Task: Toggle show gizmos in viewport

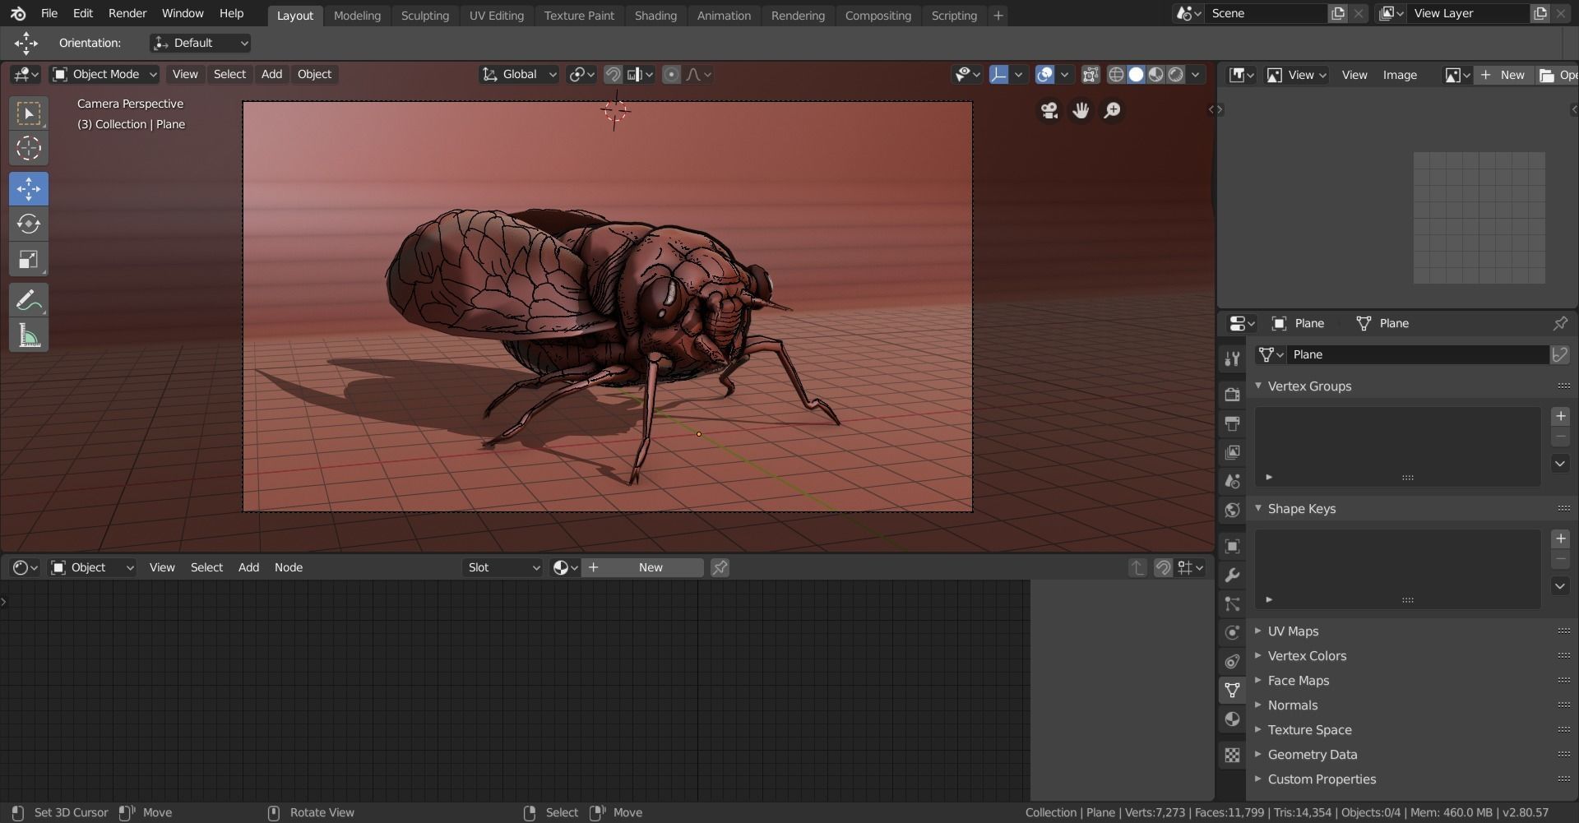Action: coord(998,74)
